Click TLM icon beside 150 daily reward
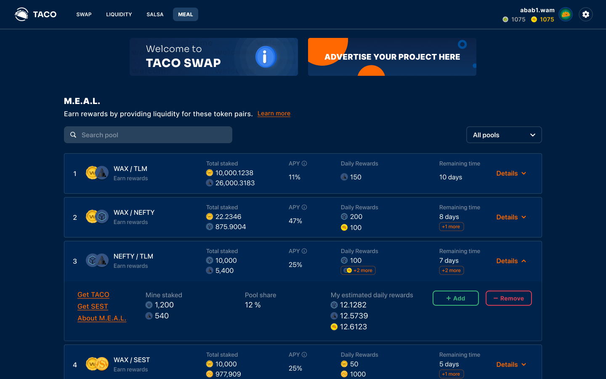This screenshot has width=606, height=379. tap(344, 177)
